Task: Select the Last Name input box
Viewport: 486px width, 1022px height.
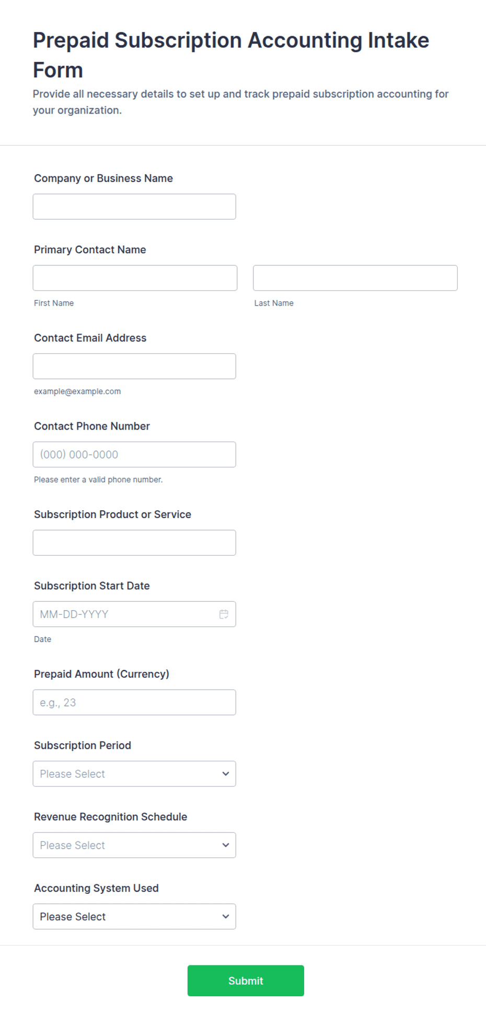Action: pos(355,278)
